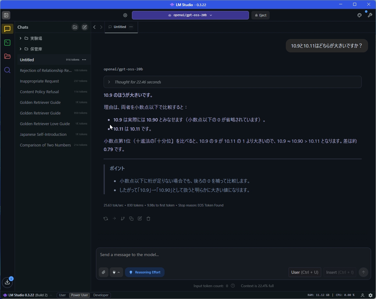The image size is (376, 299).
Task: Open Japanese Self-Introduction chat
Action: (x=53, y=134)
